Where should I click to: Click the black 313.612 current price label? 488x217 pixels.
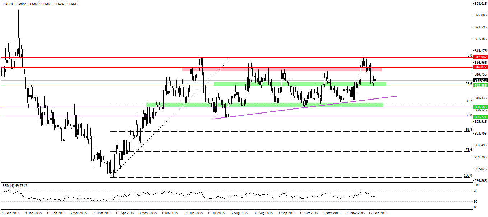pos(480,81)
